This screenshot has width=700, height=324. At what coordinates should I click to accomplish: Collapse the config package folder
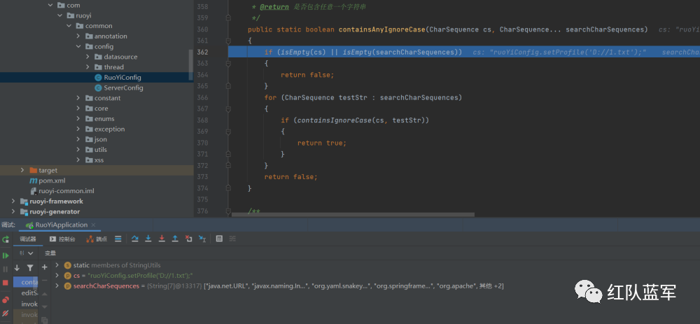click(x=78, y=46)
